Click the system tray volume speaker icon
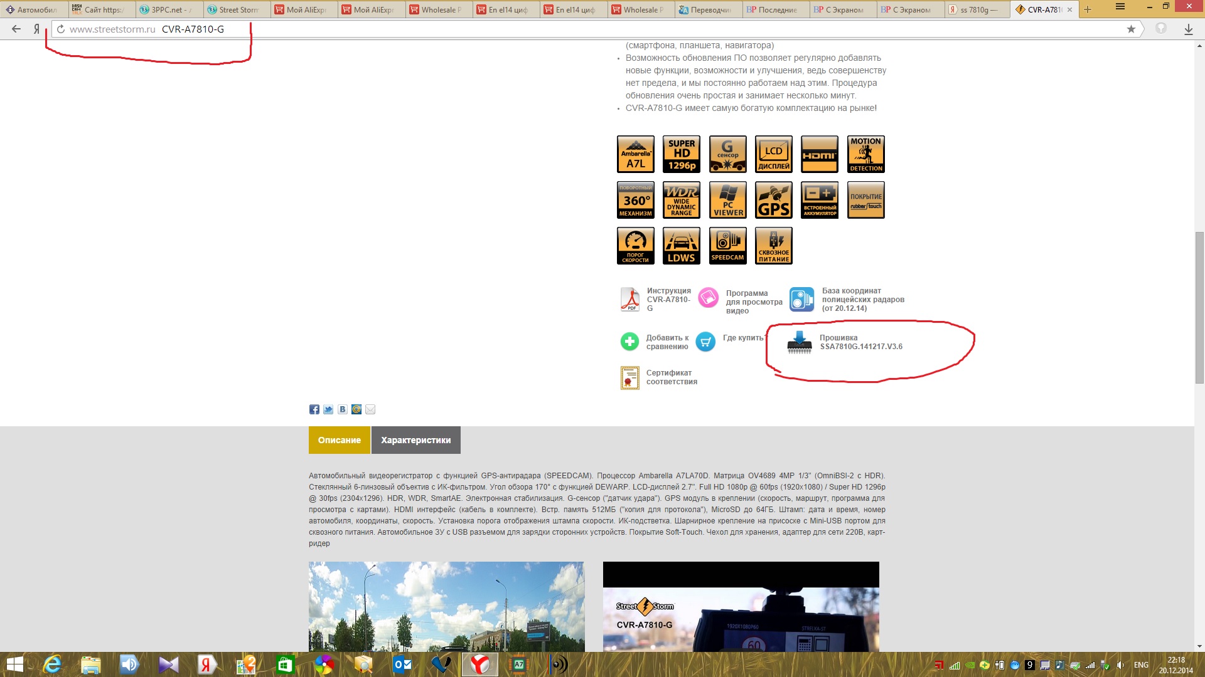Screen dimensions: 1205x677 pyautogui.click(x=1120, y=665)
